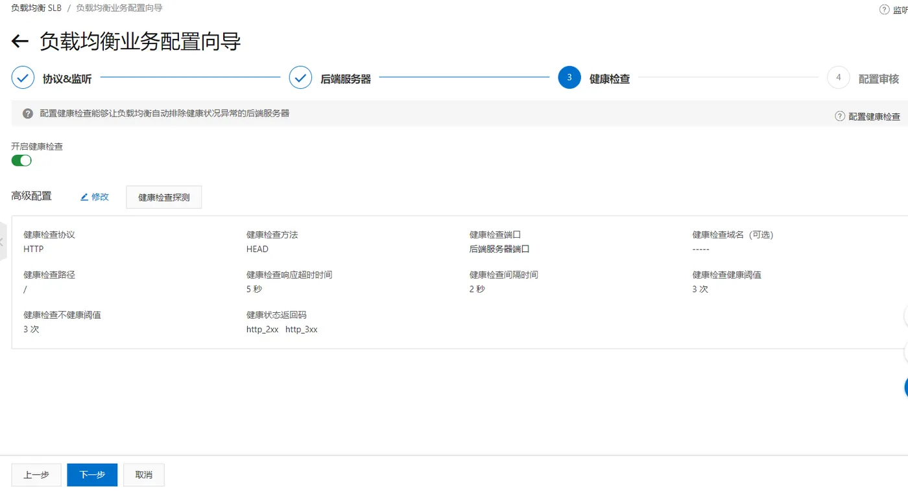Image resolution: width=908 pixels, height=491 pixels.
Task: Open the 配置健康检查 help link
Action: 874,117
